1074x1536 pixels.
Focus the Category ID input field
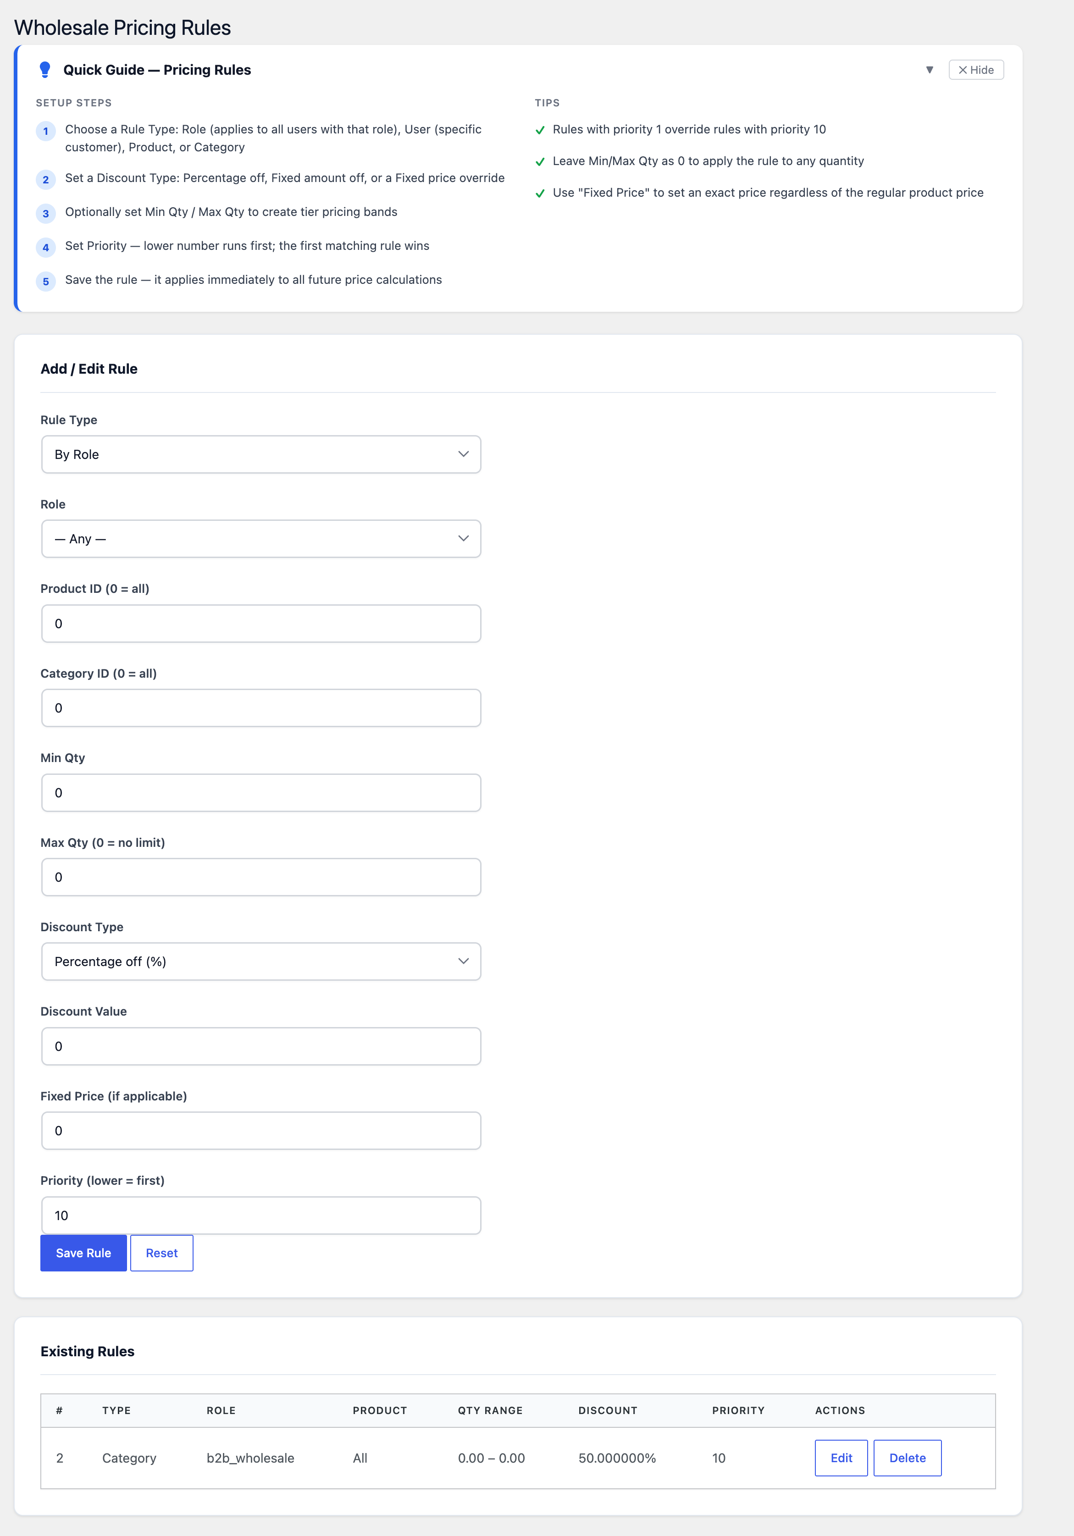coord(261,708)
